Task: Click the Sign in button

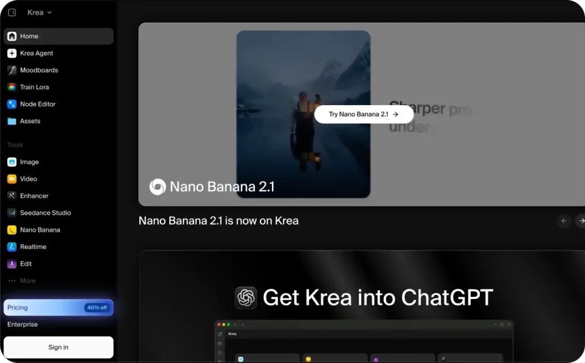Action: (x=59, y=348)
